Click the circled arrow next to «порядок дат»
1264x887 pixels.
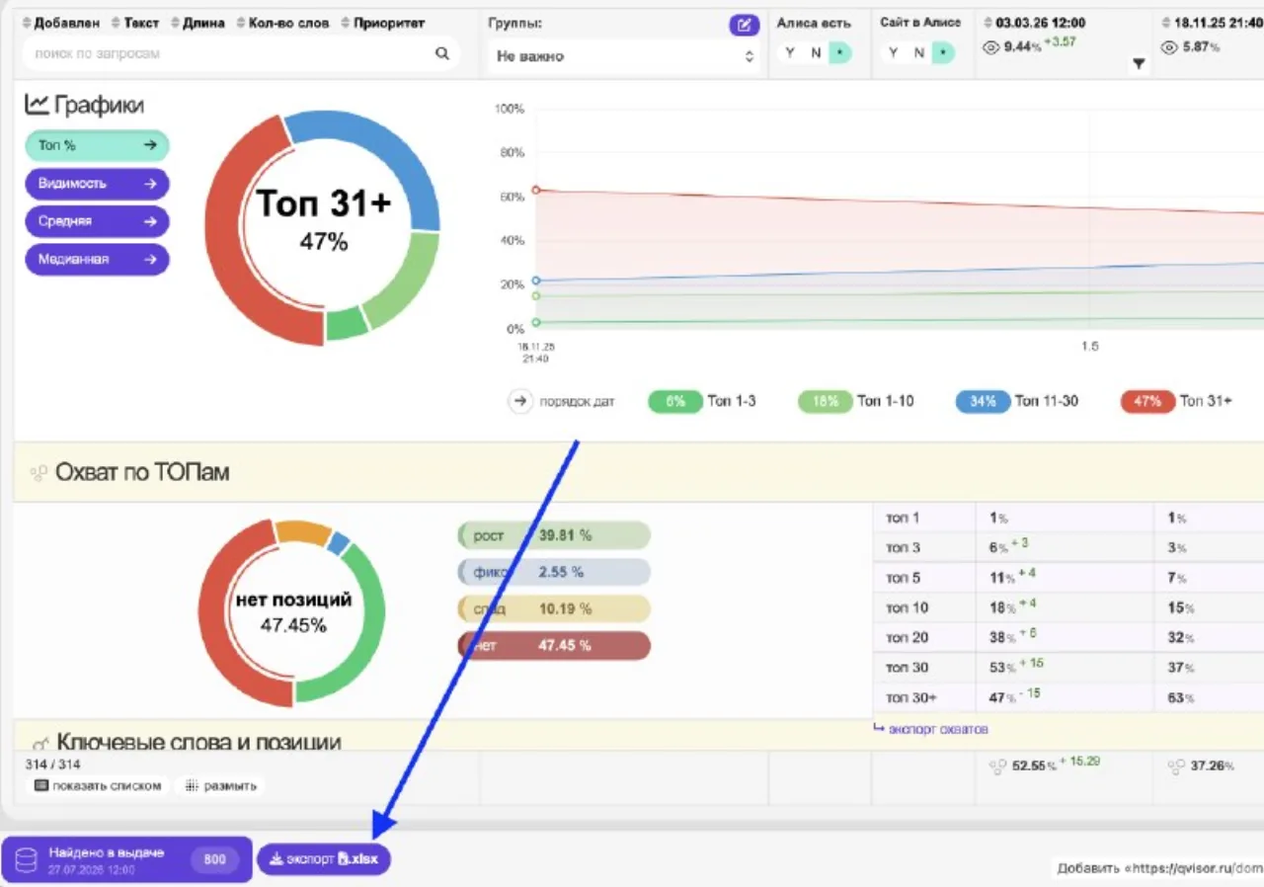[x=520, y=402]
